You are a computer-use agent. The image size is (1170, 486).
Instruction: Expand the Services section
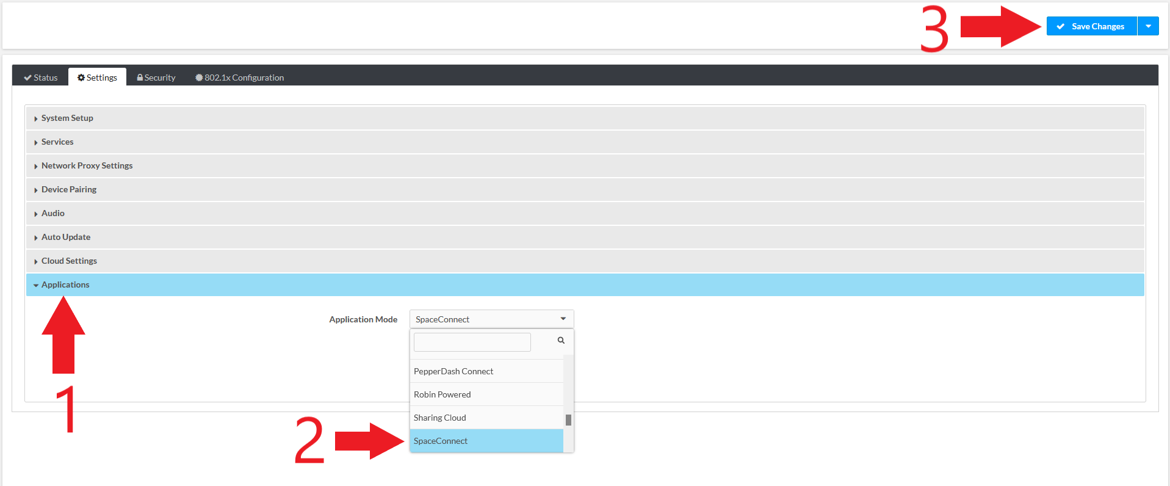585,142
